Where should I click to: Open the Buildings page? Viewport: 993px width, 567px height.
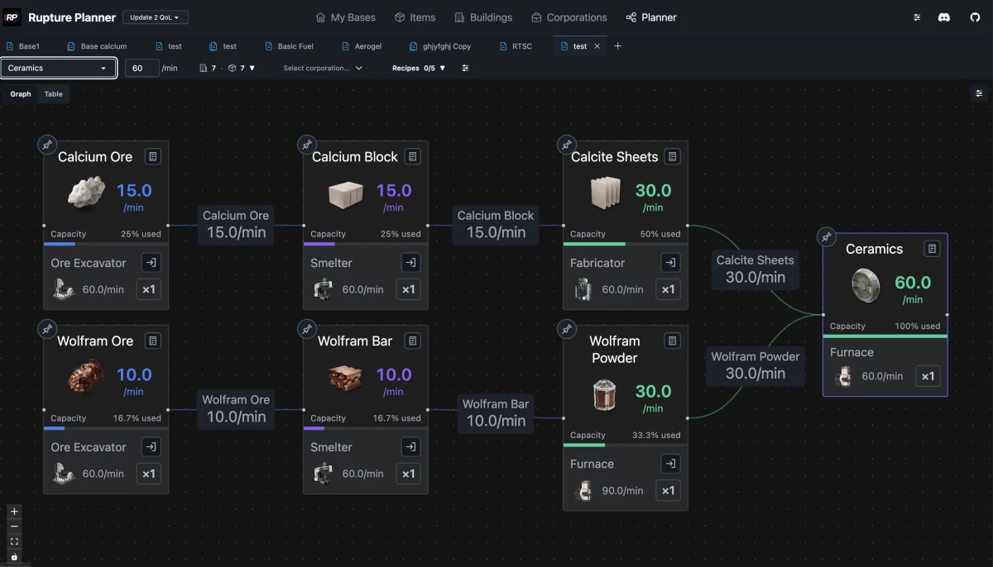[483, 17]
